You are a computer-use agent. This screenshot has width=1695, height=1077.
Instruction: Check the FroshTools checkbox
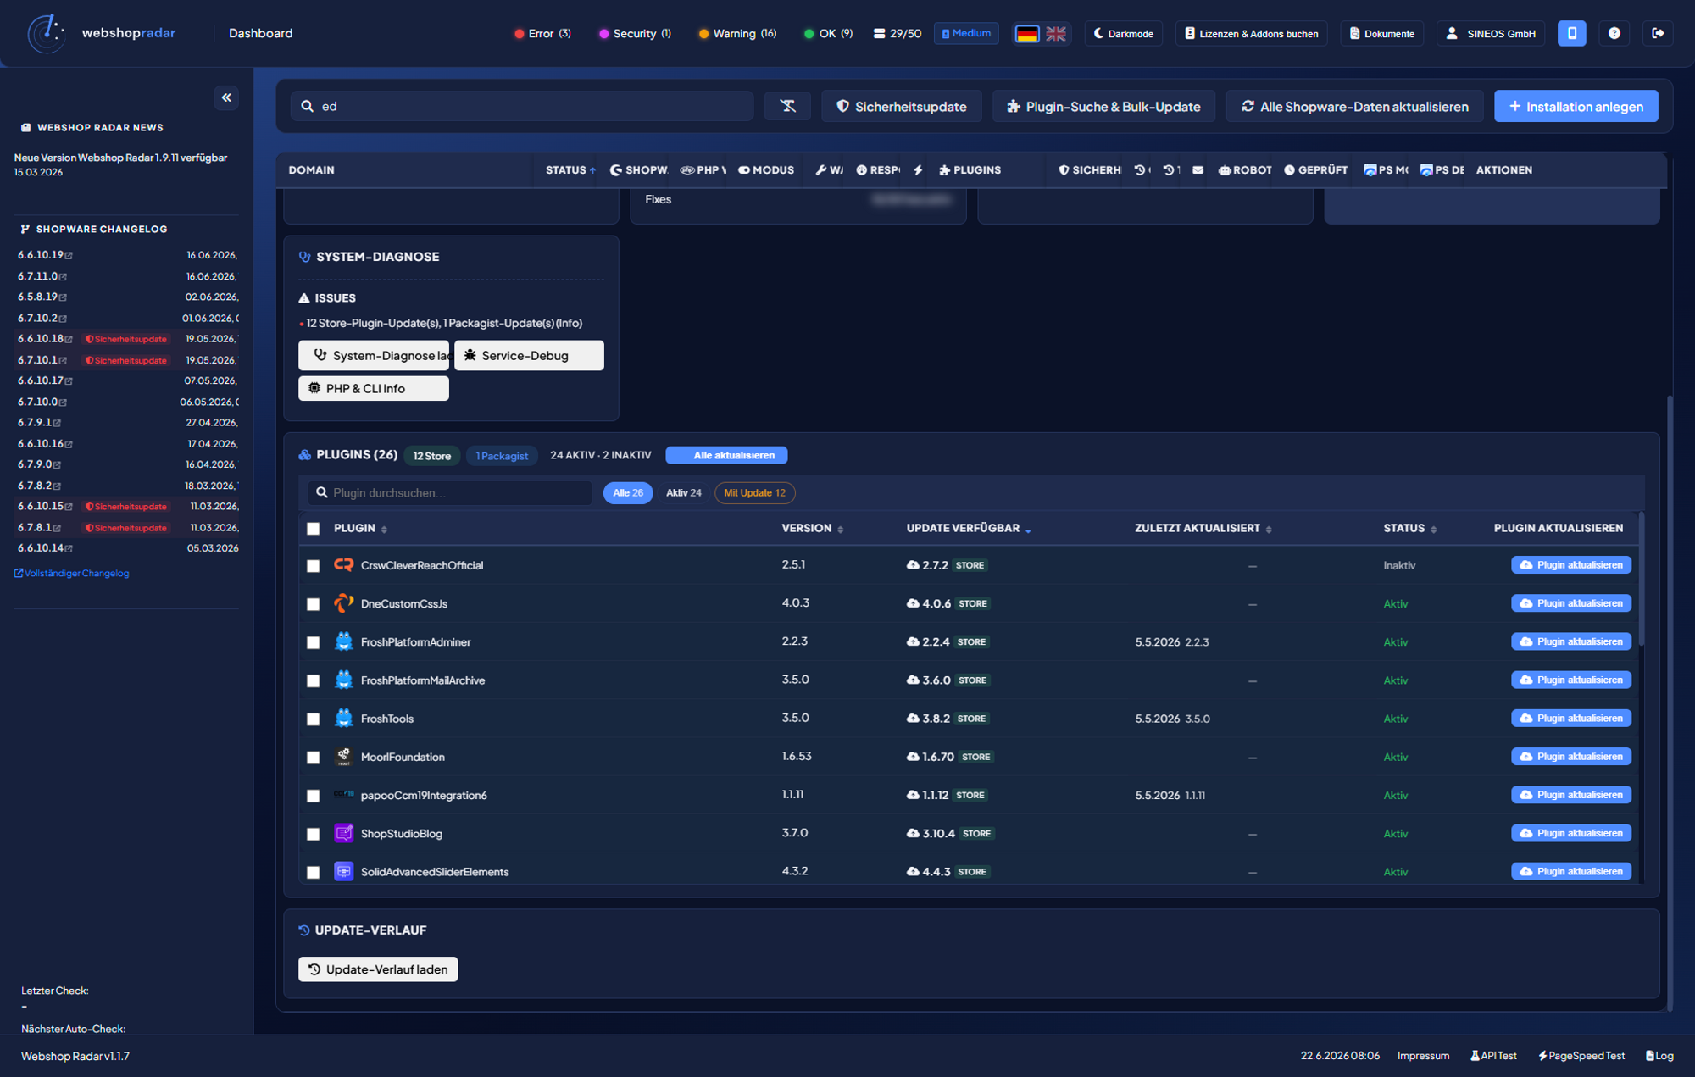[x=314, y=719]
